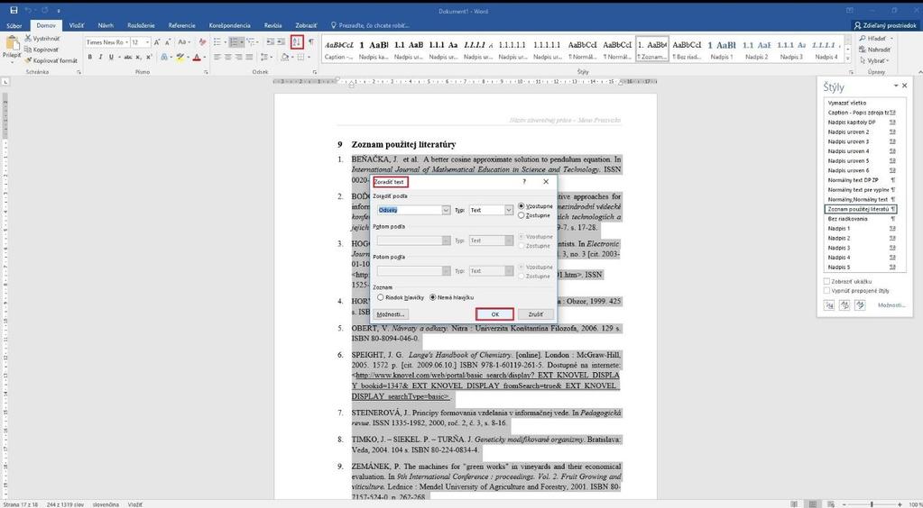Viewport: 923px width, 508px height.
Task: Click the Sort (A-Z) icon in the ribbon
Action: coord(297,41)
